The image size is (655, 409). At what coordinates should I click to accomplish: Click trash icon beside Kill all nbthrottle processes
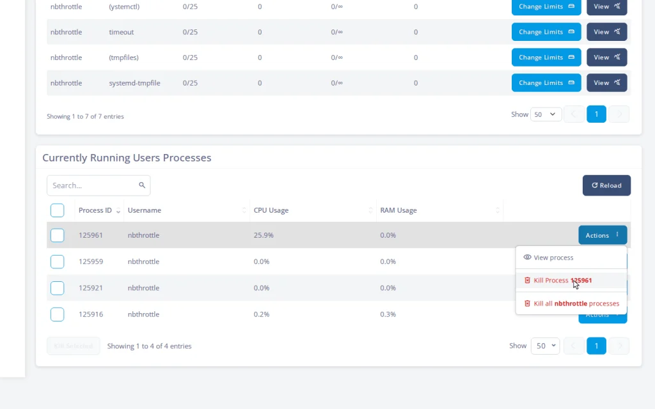(x=527, y=304)
